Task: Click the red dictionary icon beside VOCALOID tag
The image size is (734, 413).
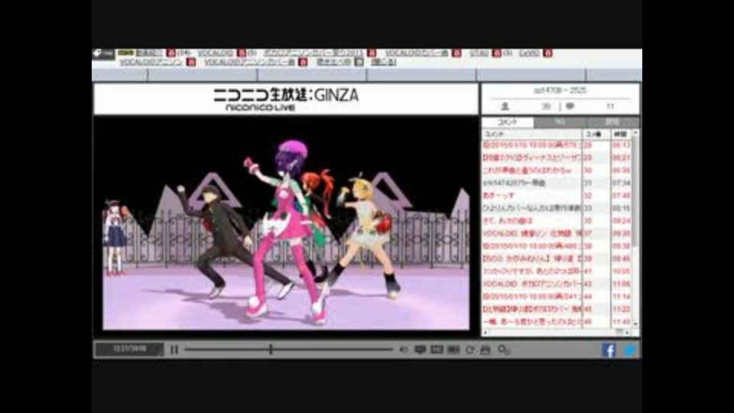Action: pos(242,54)
